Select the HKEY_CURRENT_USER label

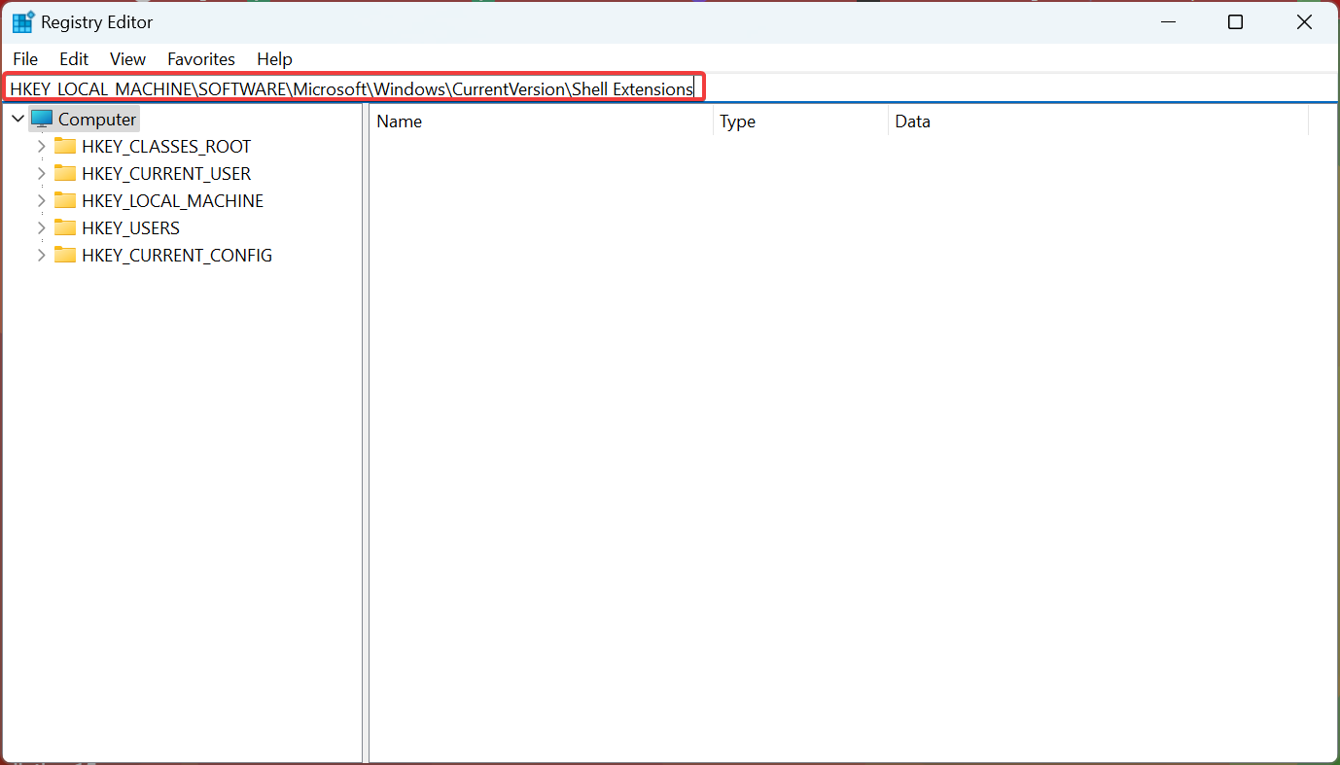[x=166, y=174]
